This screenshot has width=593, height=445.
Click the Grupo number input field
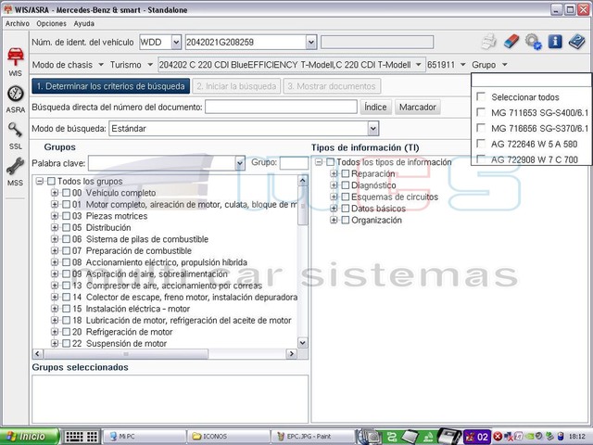(x=294, y=163)
